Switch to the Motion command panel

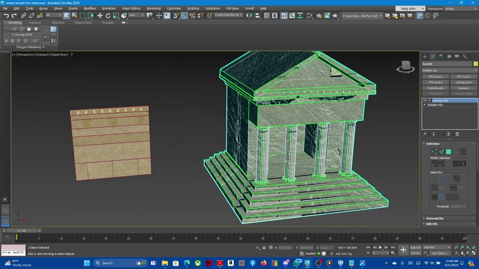click(x=449, y=56)
